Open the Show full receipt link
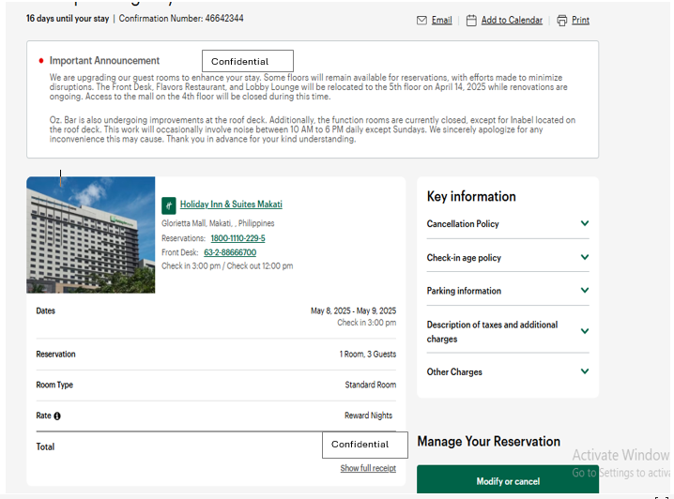 point(368,468)
